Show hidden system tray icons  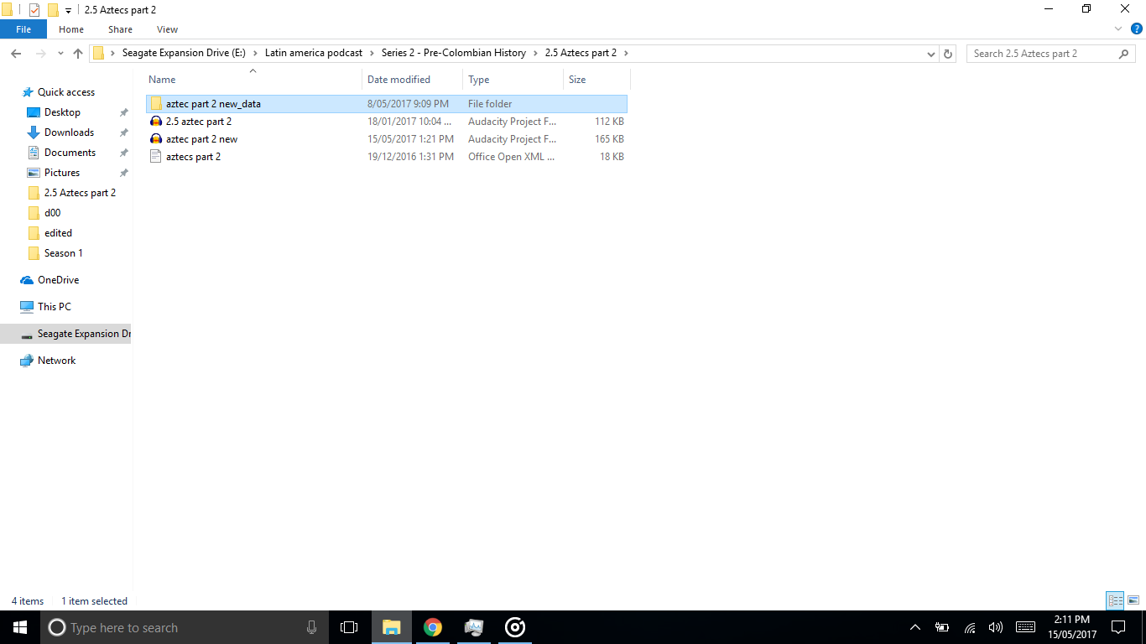pyautogui.click(x=915, y=627)
